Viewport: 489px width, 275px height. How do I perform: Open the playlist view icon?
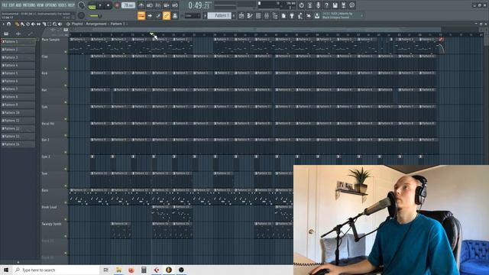[x=241, y=15]
